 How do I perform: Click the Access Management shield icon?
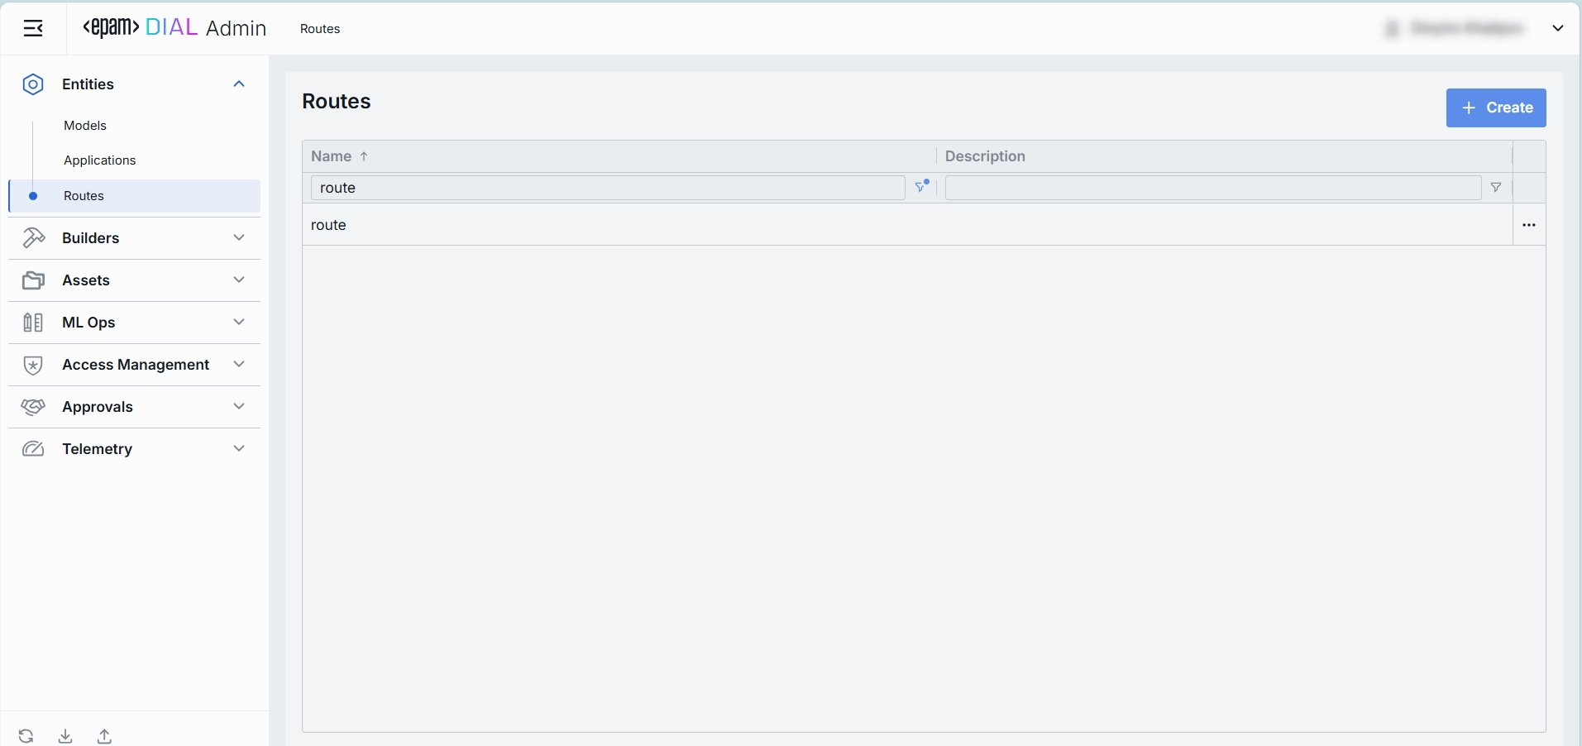33,365
